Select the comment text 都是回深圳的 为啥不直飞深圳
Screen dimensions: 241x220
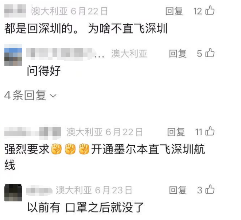point(86,28)
